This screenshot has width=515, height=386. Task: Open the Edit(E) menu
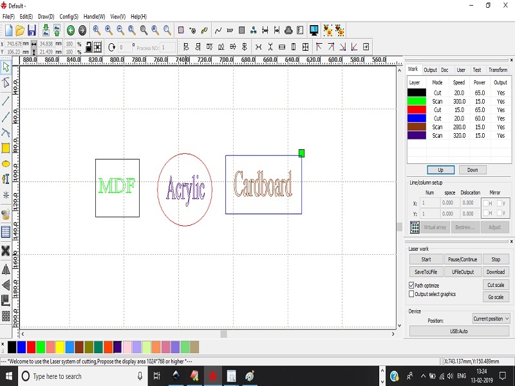tap(26, 17)
